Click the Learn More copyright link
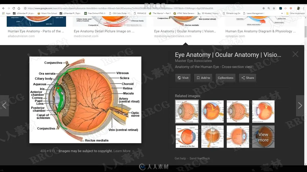Image resolution: width=307 pixels, height=172 pixels. click(122, 151)
